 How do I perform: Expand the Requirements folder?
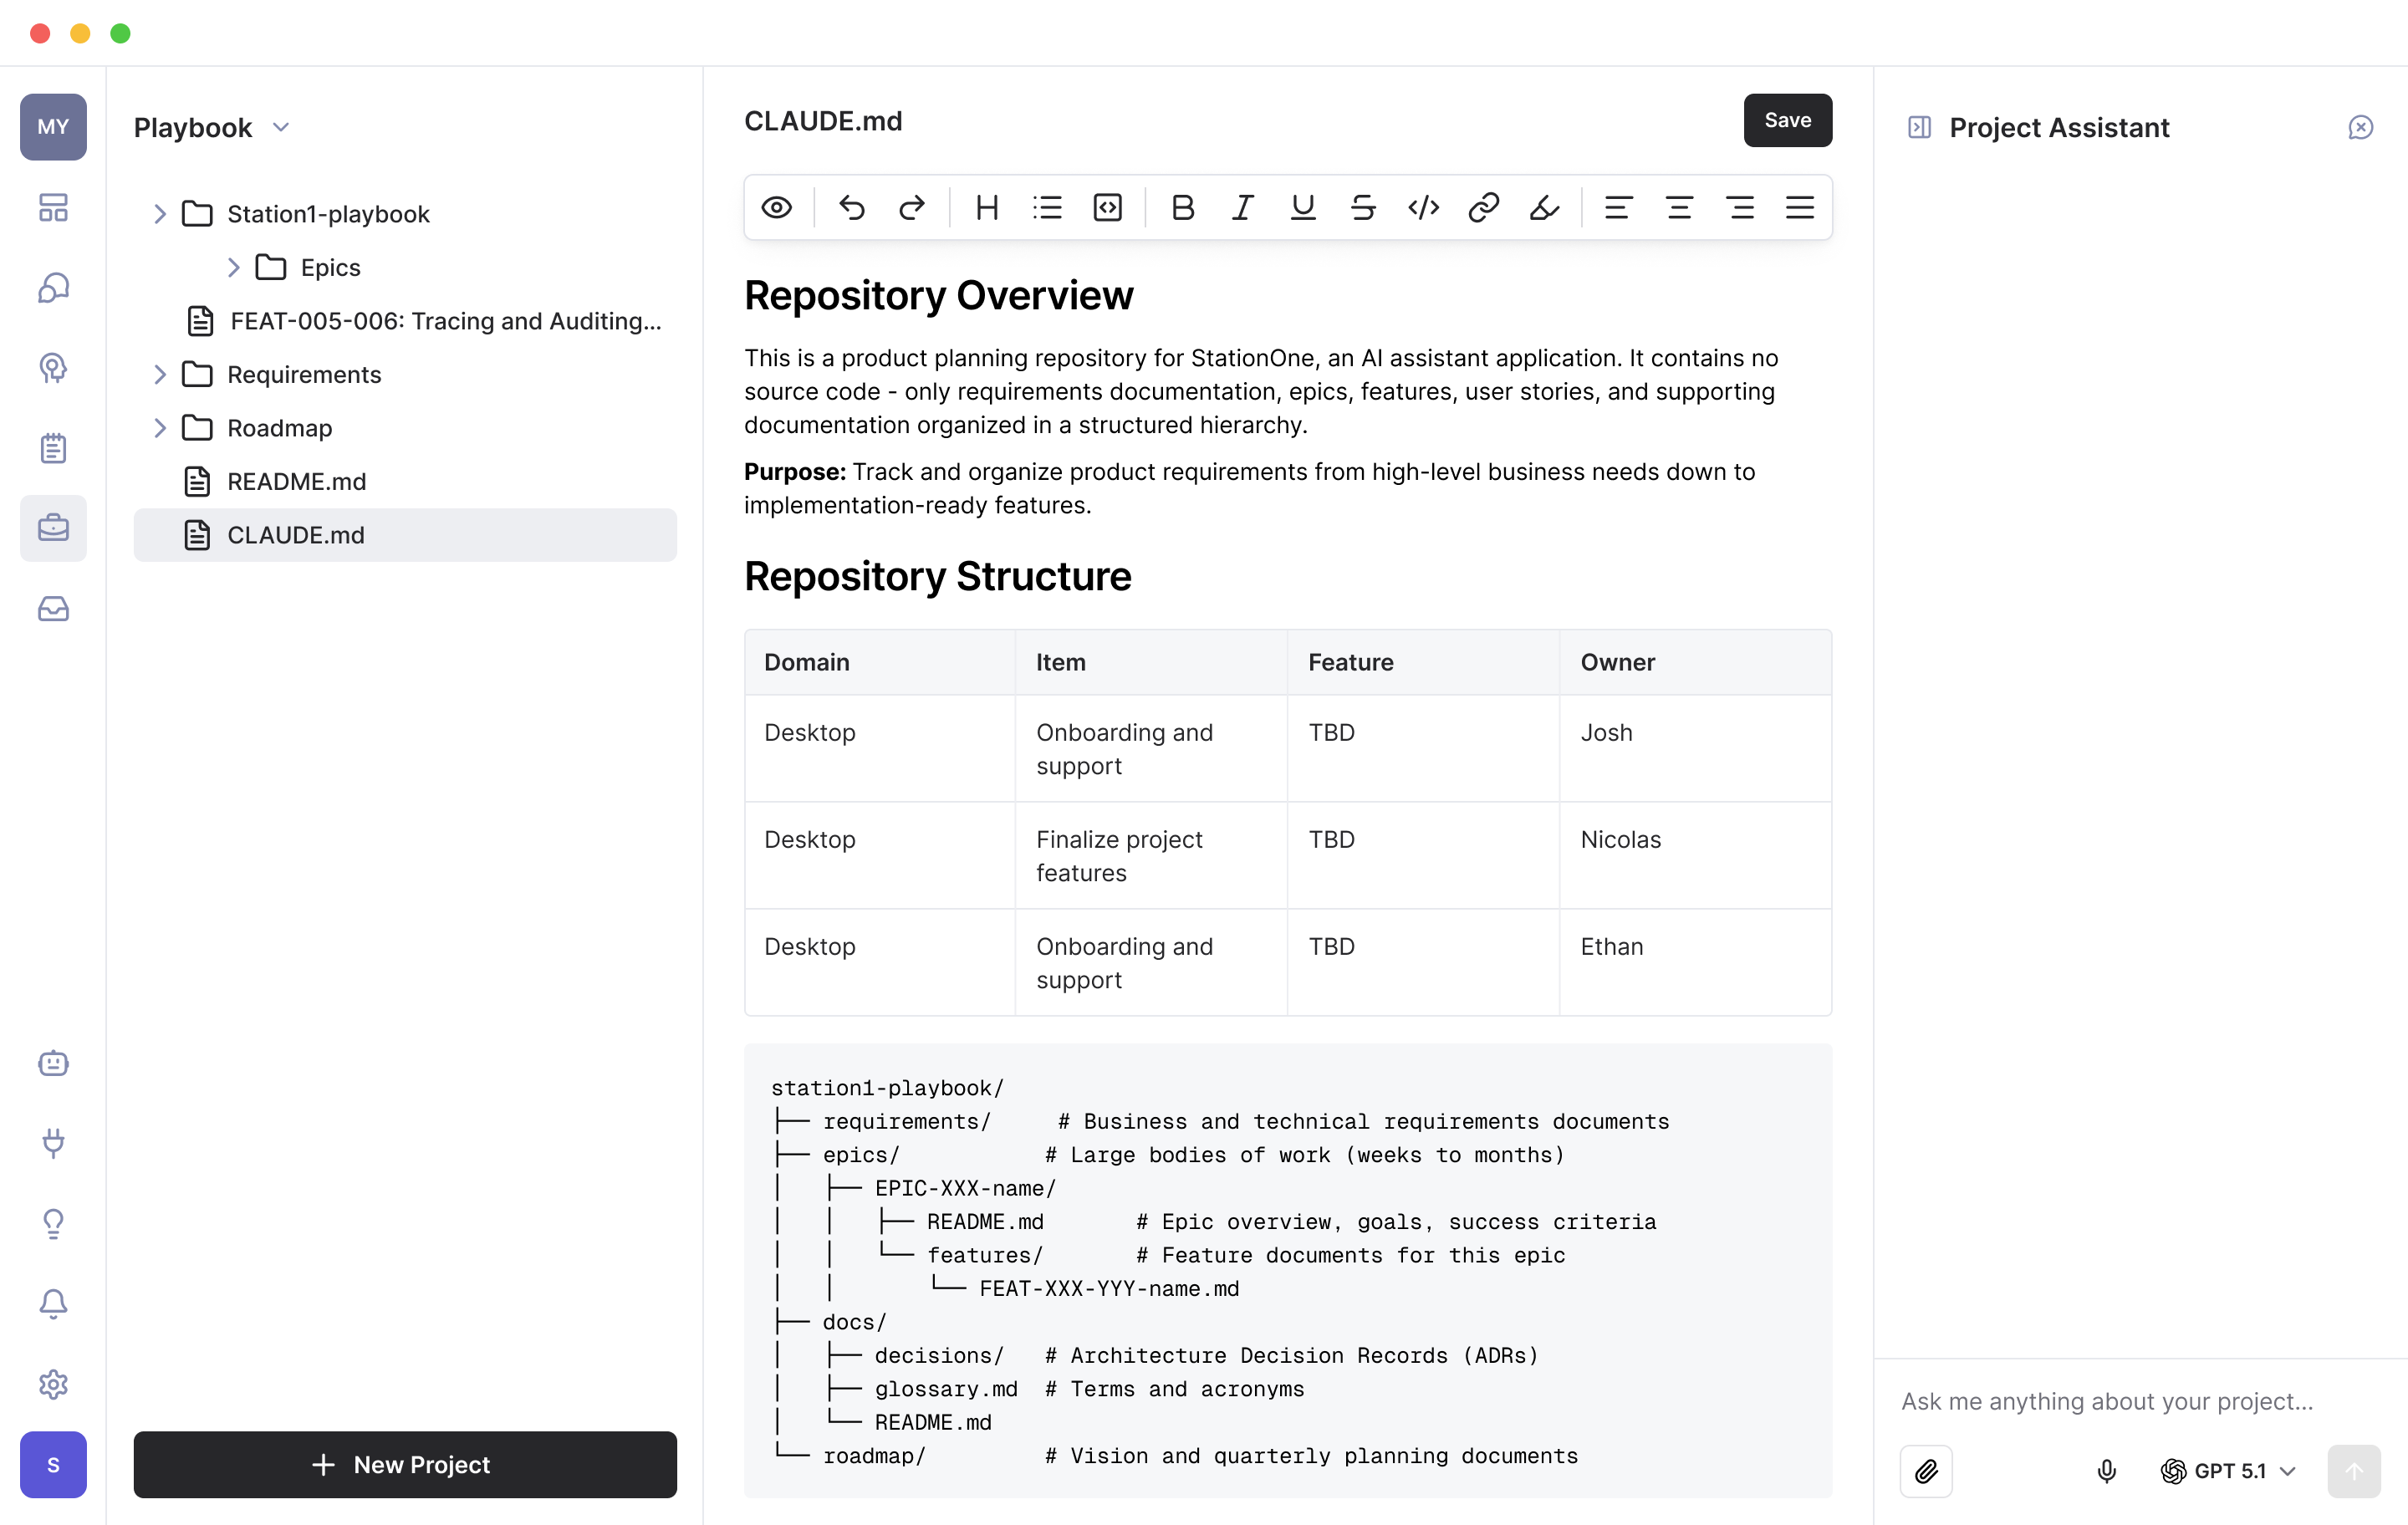pyautogui.click(x=159, y=375)
